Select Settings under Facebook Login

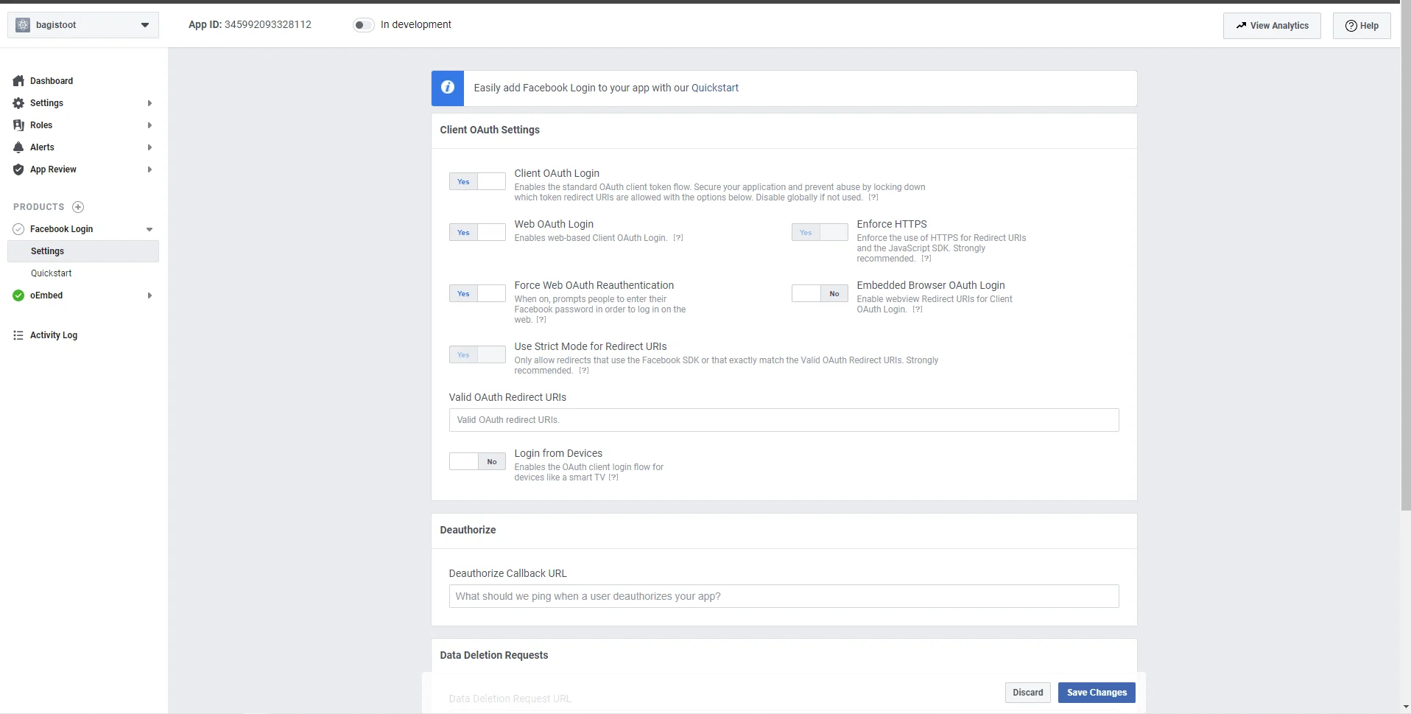coord(48,251)
